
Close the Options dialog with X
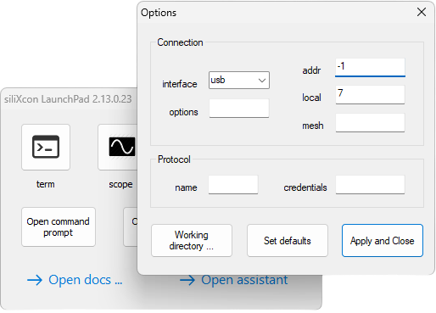(x=422, y=12)
